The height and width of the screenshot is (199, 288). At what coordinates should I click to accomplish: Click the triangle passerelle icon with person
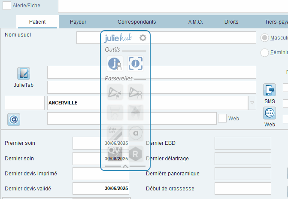[136, 92]
